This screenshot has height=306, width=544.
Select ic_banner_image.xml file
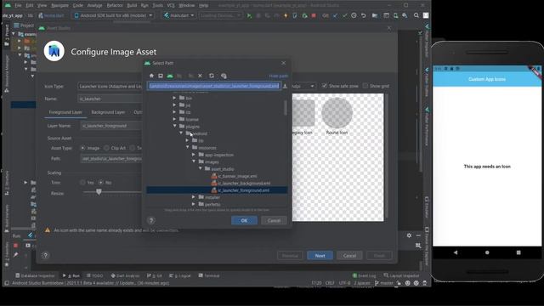(237, 176)
